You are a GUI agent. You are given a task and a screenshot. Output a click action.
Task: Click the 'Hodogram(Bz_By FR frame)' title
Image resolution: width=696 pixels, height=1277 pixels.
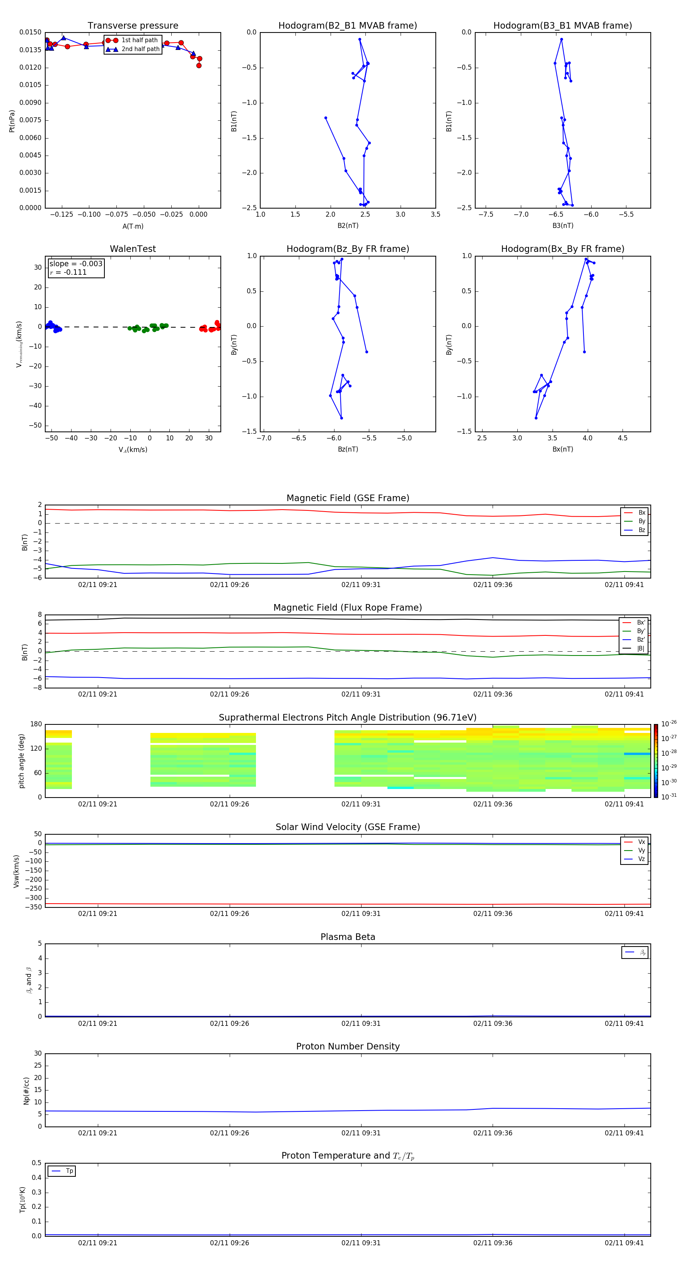[348, 249]
